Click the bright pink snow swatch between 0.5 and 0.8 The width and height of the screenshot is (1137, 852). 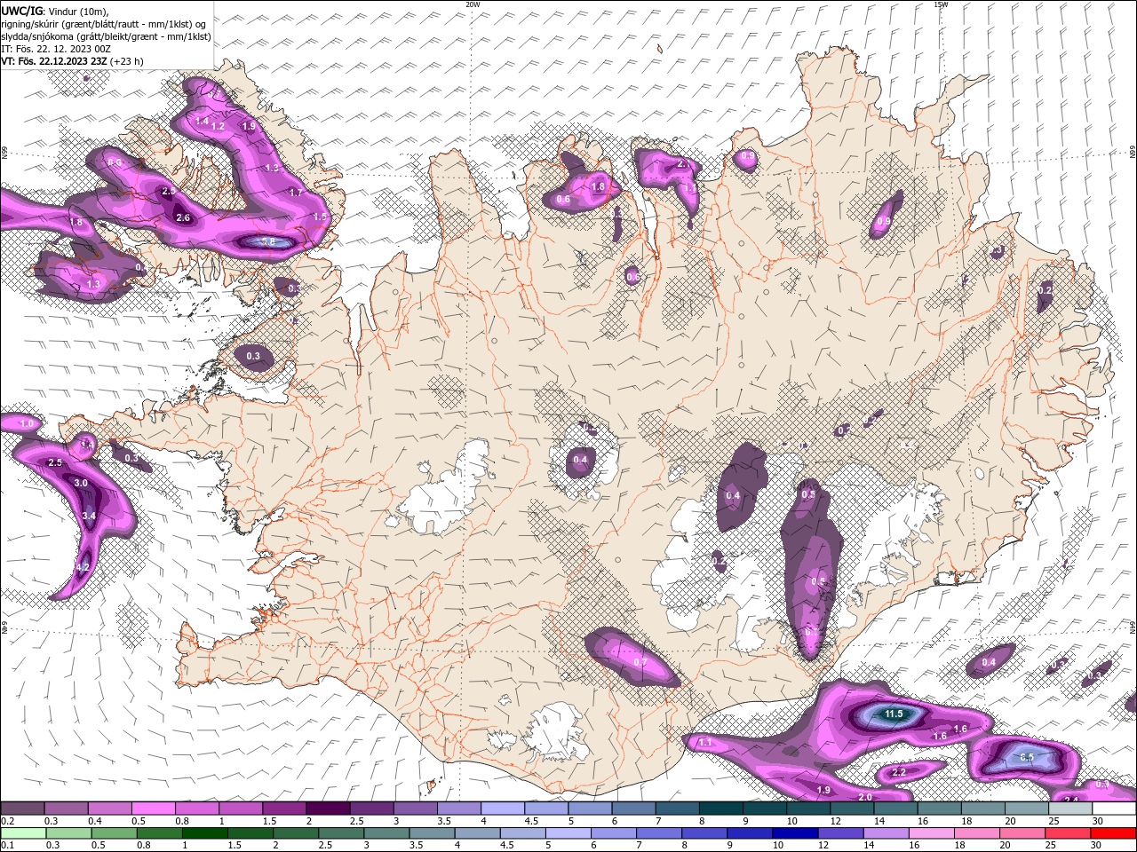click(153, 809)
